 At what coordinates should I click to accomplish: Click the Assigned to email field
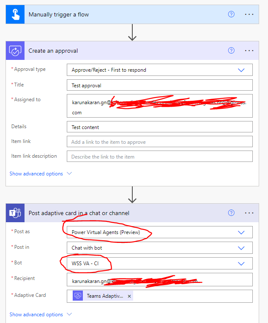(x=160, y=106)
